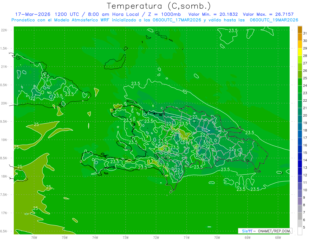Click the 74W longitude axis label

(95, 237)
